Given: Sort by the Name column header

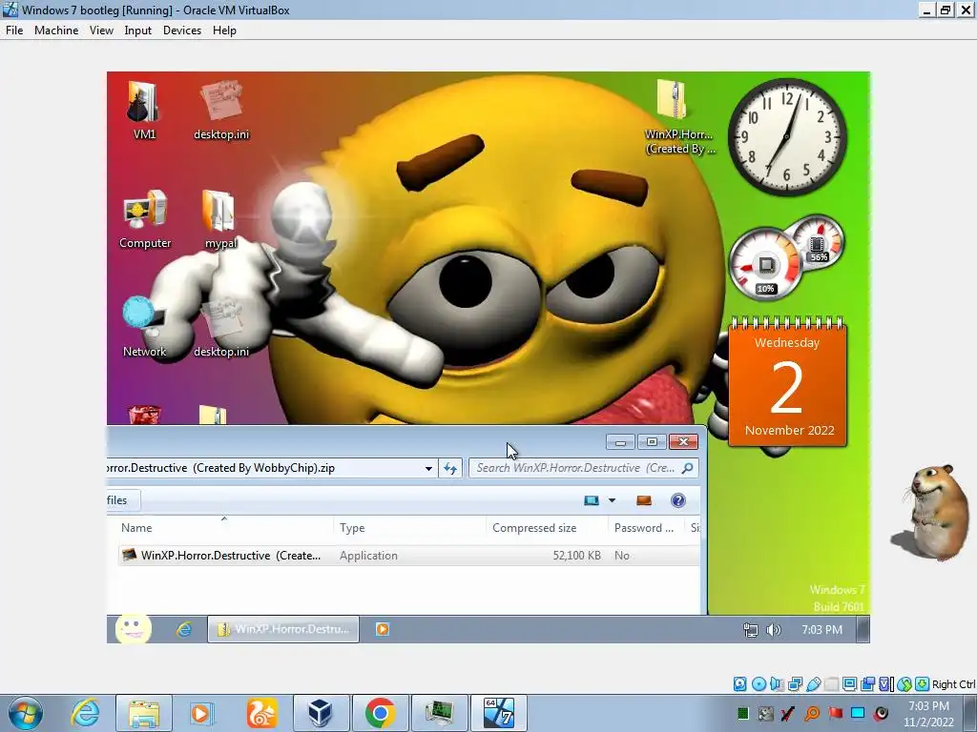Looking at the screenshot, I should click(x=224, y=528).
